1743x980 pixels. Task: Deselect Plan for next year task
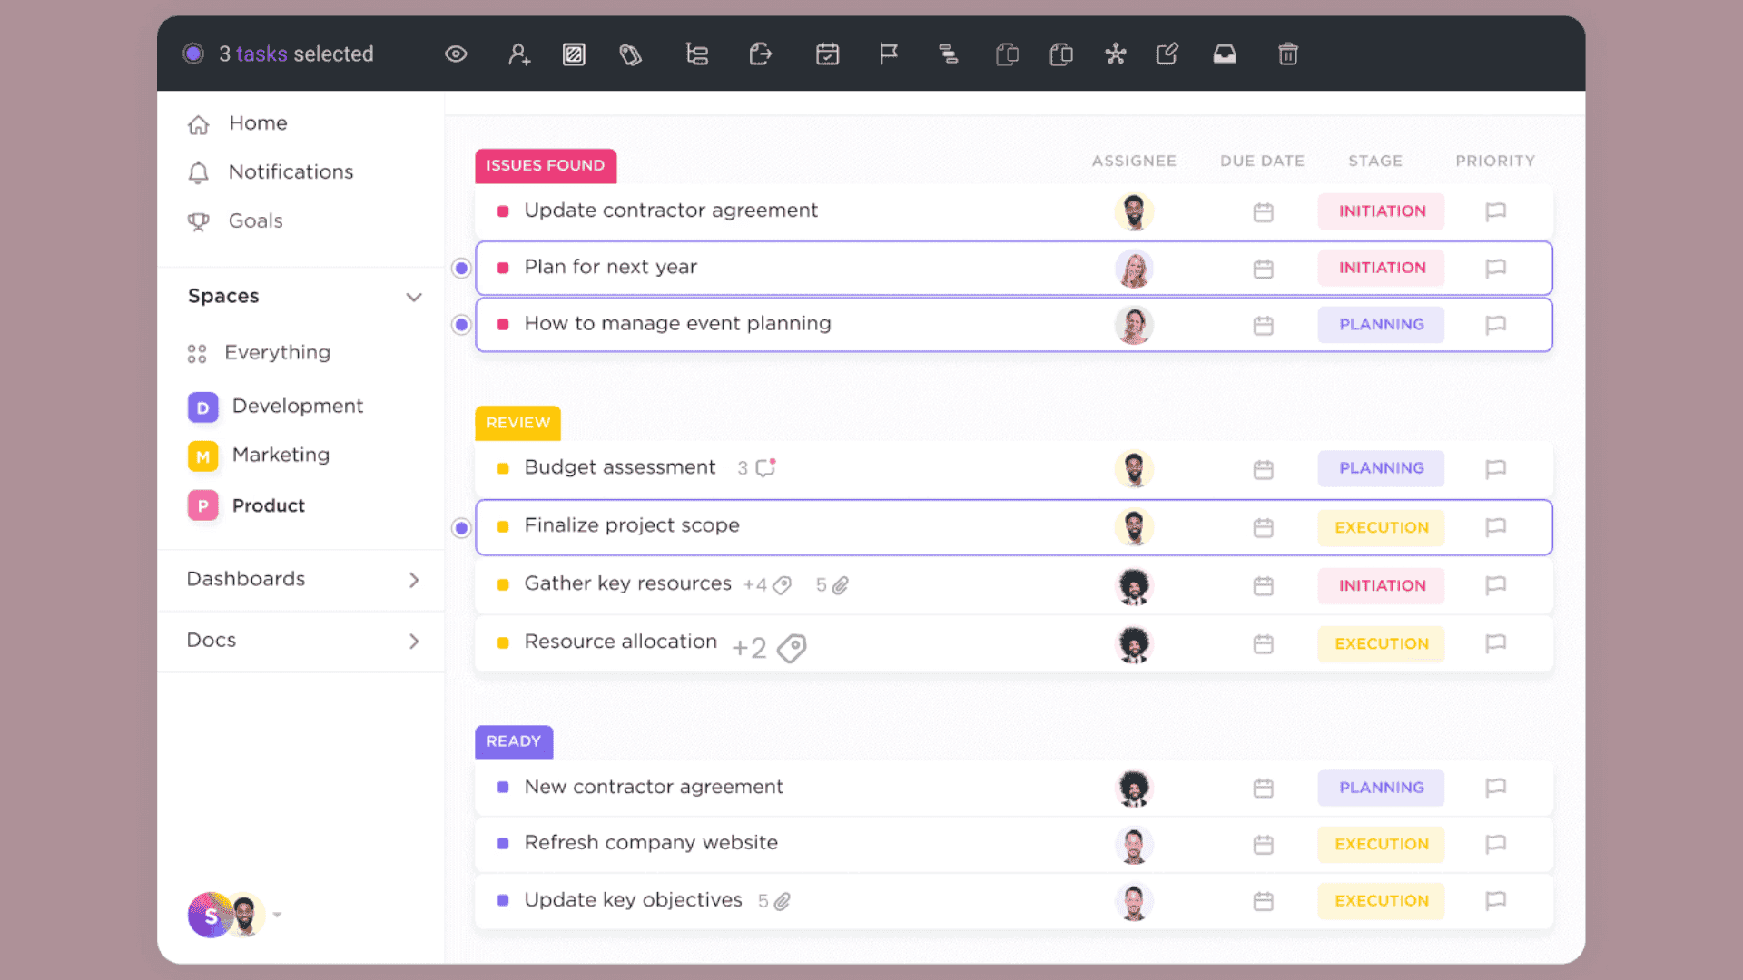[x=461, y=268]
